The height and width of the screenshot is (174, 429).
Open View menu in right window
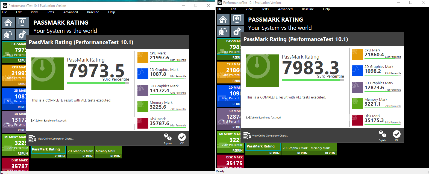coord(249,9)
